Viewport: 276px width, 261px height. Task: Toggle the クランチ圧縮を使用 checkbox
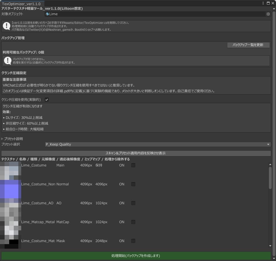[47, 100]
